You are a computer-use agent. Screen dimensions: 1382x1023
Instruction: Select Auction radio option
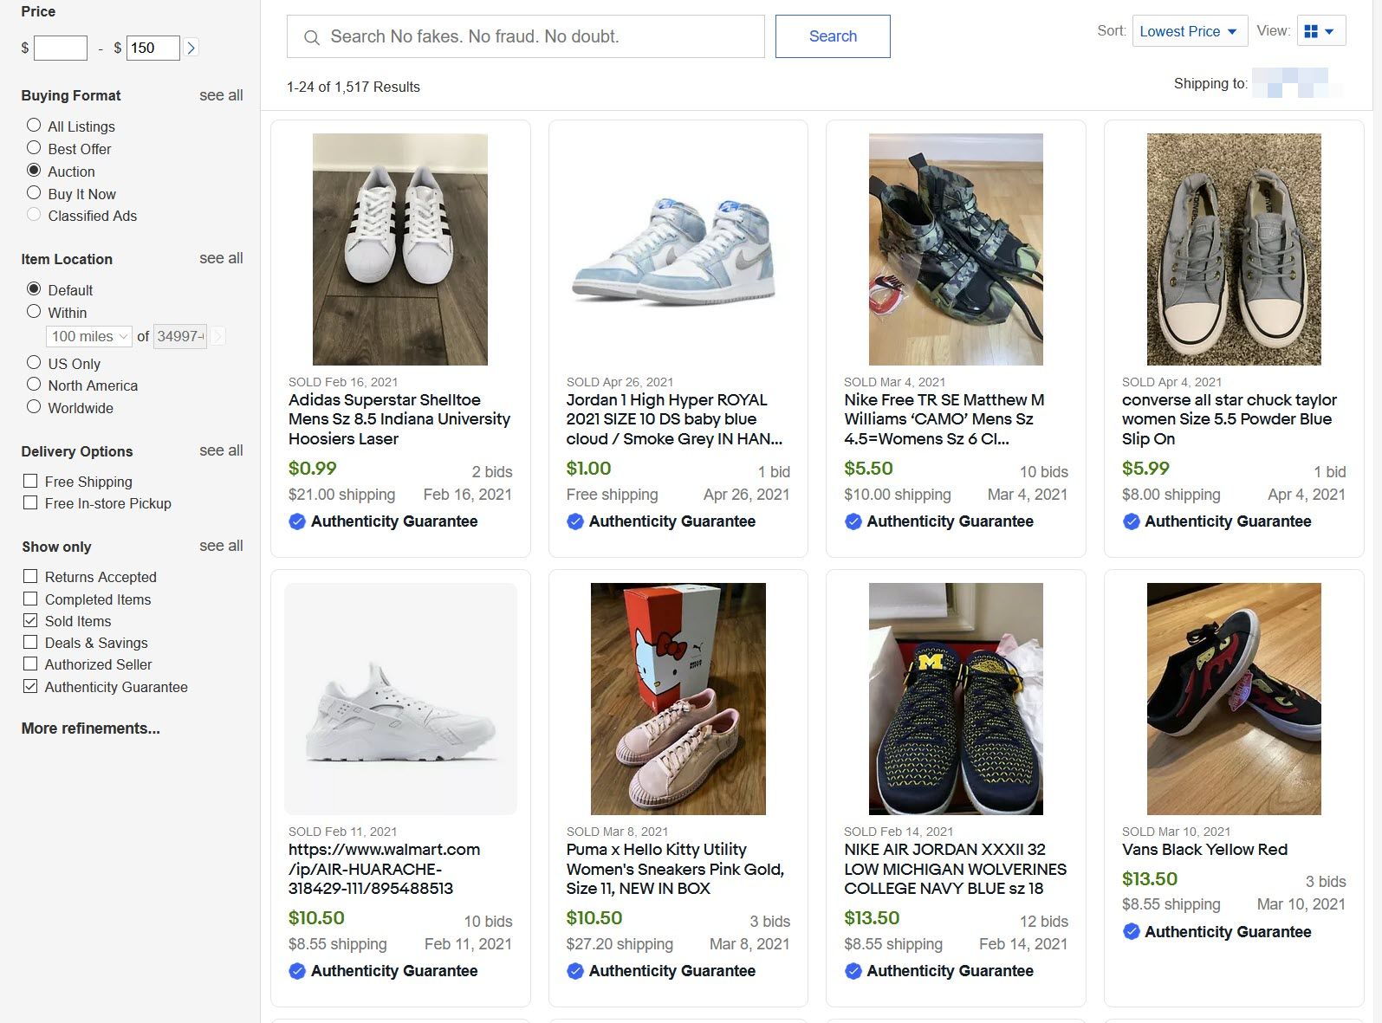click(x=34, y=171)
